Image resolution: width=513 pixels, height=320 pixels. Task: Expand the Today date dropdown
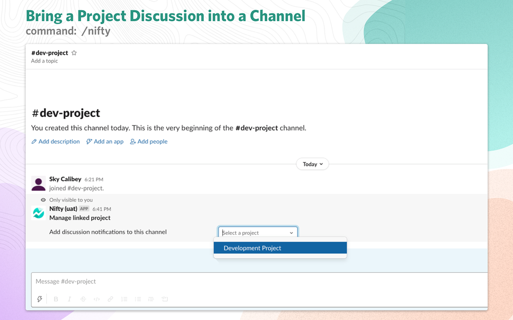tap(312, 164)
